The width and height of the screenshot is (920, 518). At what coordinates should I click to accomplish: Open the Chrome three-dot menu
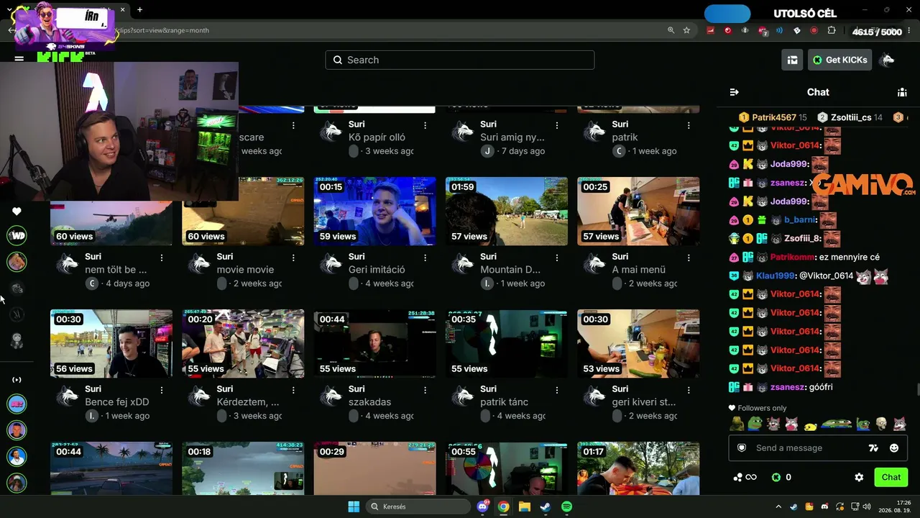pos(910,30)
